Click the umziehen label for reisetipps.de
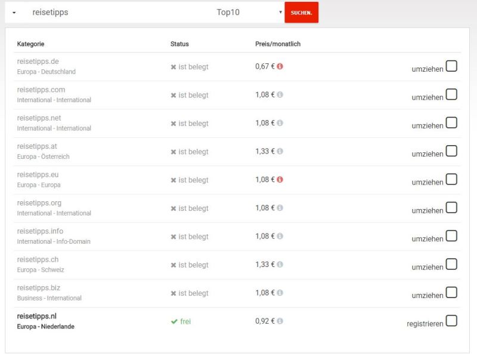The width and height of the screenshot is (477, 356). click(x=428, y=69)
